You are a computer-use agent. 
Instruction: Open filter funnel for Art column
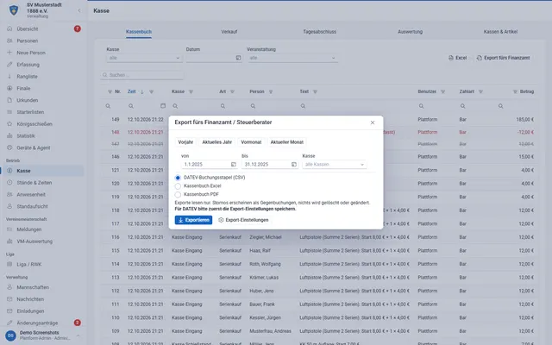tap(232, 92)
